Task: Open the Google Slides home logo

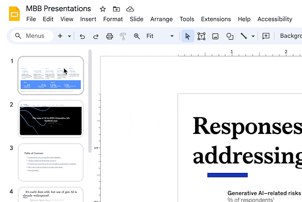Action: pyautogui.click(x=14, y=14)
